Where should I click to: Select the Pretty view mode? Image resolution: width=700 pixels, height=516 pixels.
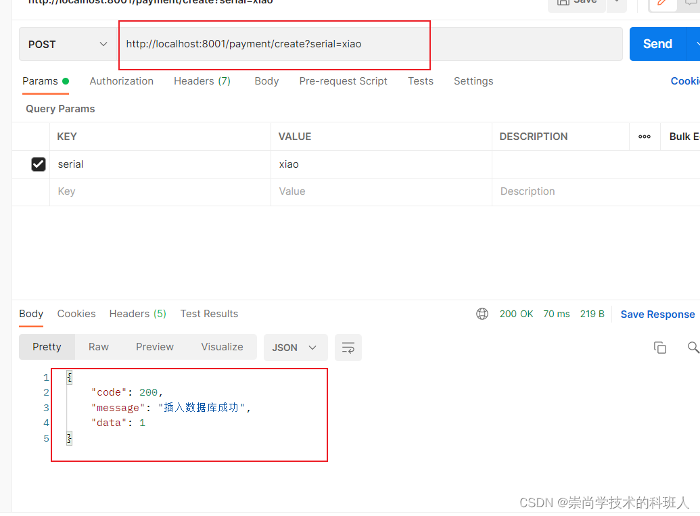click(x=47, y=347)
